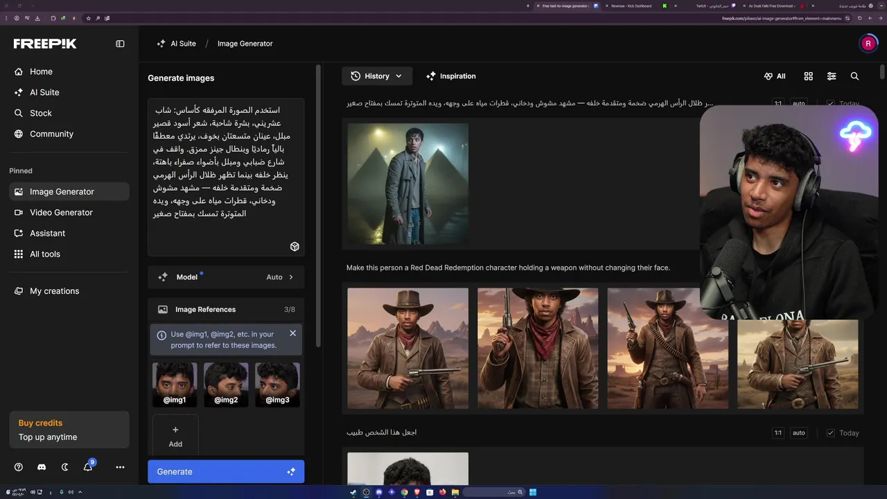Open AI Suite in sidebar
Image resolution: width=887 pixels, height=499 pixels.
pyautogui.click(x=69, y=92)
